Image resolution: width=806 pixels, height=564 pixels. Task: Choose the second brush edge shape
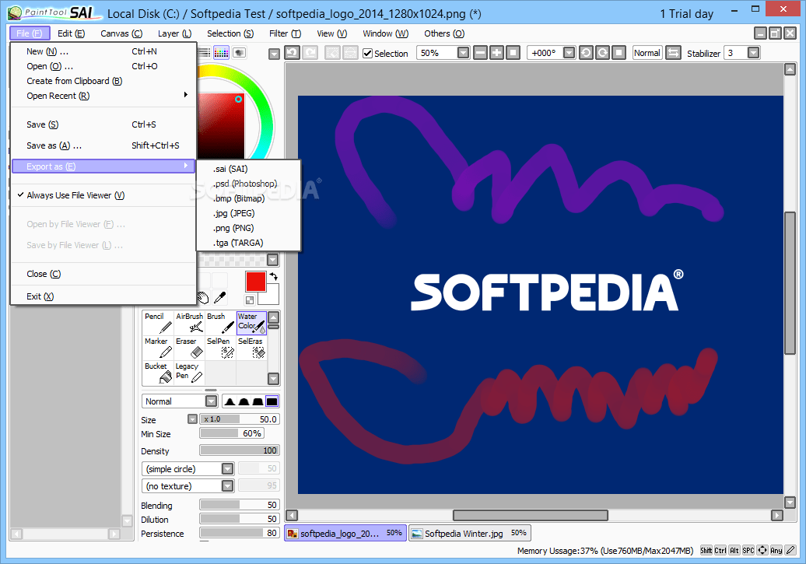tap(244, 401)
